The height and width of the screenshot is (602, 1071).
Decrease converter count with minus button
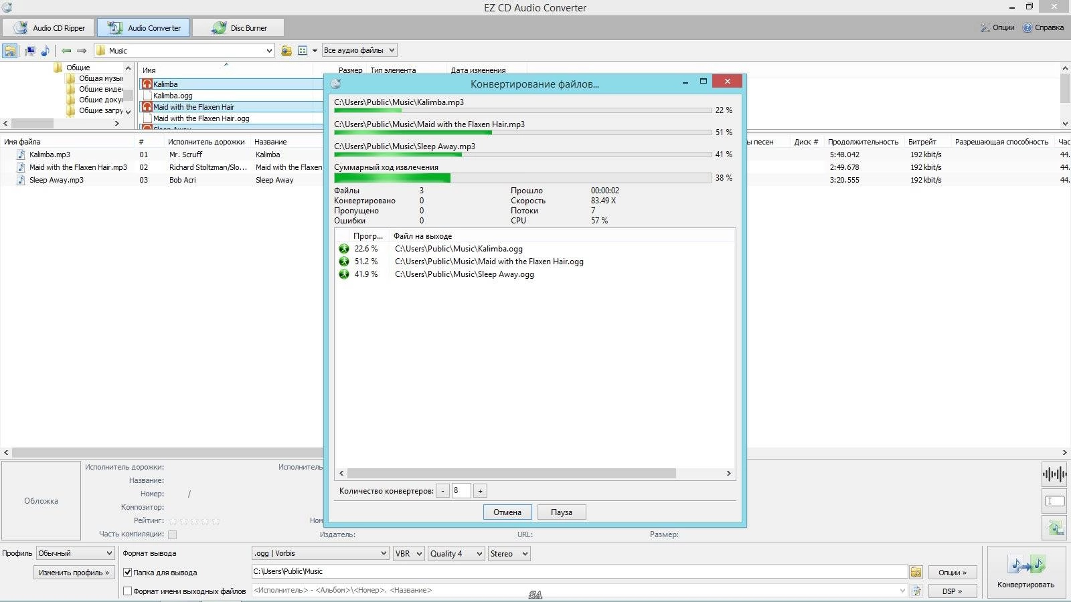pyautogui.click(x=442, y=491)
